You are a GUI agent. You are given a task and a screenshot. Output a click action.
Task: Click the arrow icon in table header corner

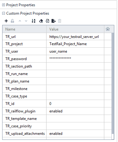[x=108, y=29]
